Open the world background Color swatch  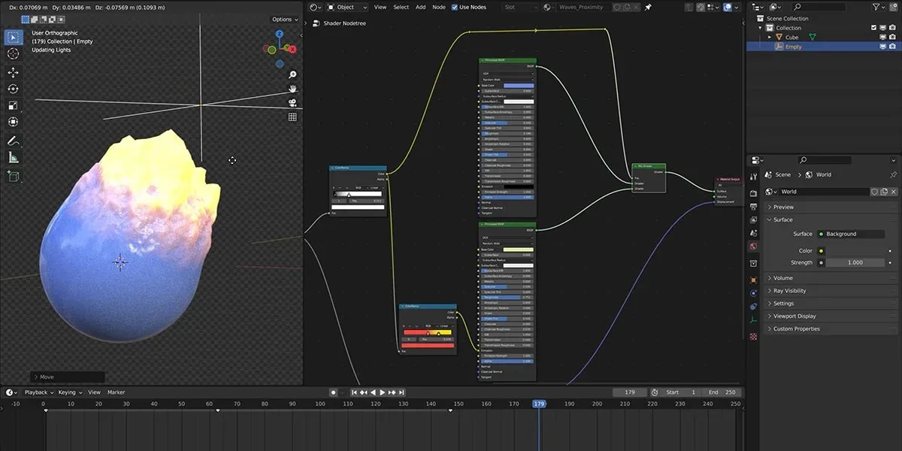click(849, 250)
